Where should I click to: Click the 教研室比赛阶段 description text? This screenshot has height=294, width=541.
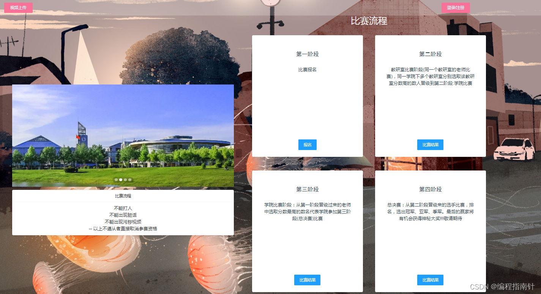(431, 77)
